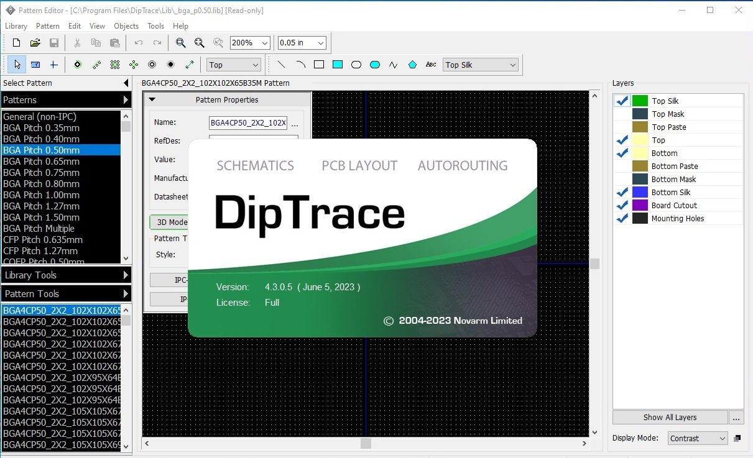The image size is (753, 458).
Task: Open the Display Mode Contrast dropdown
Action: click(697, 438)
